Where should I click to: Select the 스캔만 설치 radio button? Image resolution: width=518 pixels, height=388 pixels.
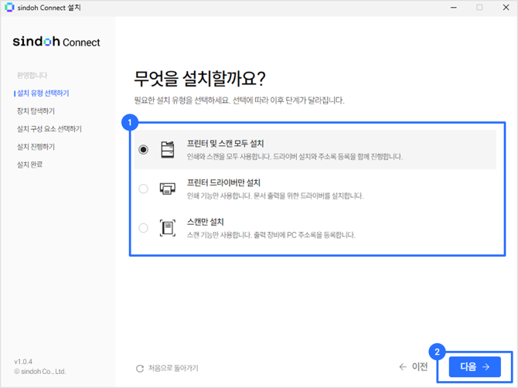(x=143, y=228)
